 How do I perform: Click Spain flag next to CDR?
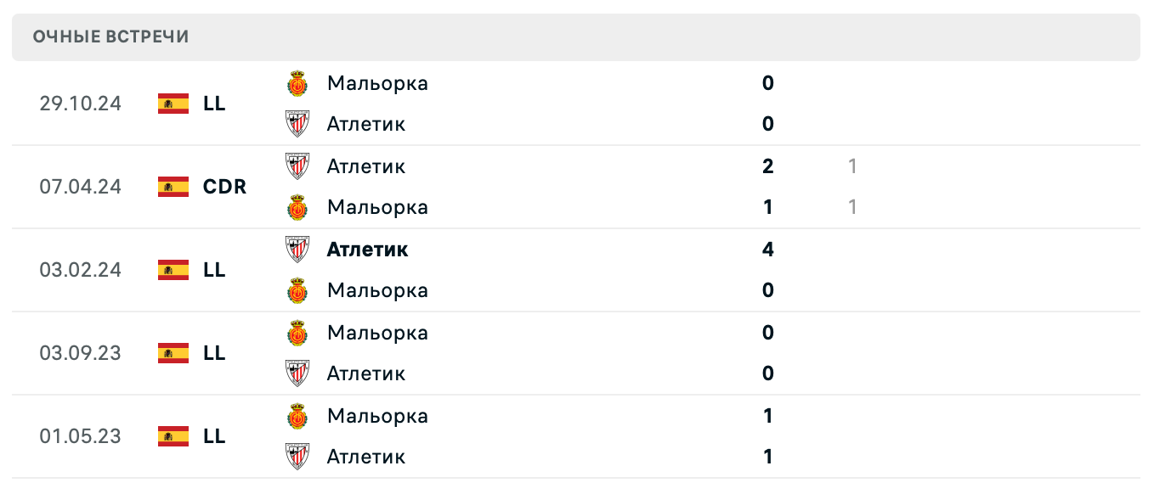pyautogui.click(x=173, y=187)
